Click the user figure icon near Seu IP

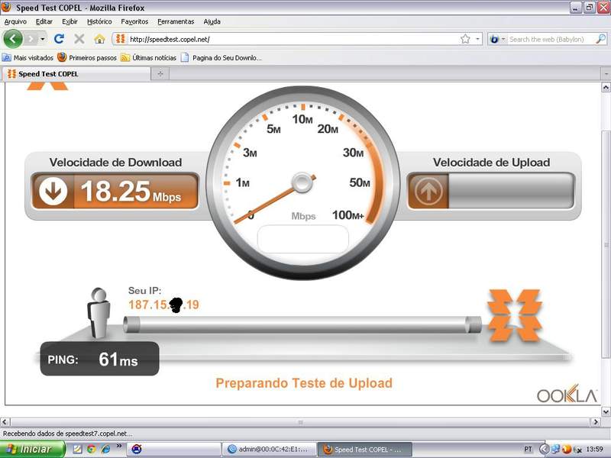(99, 313)
